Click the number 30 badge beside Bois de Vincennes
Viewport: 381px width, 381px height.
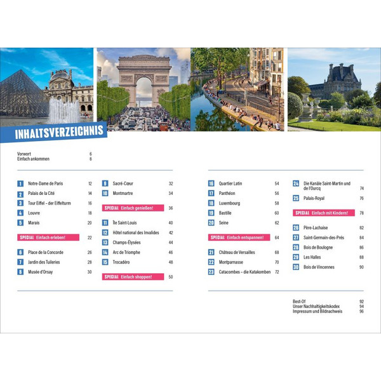[296, 267]
